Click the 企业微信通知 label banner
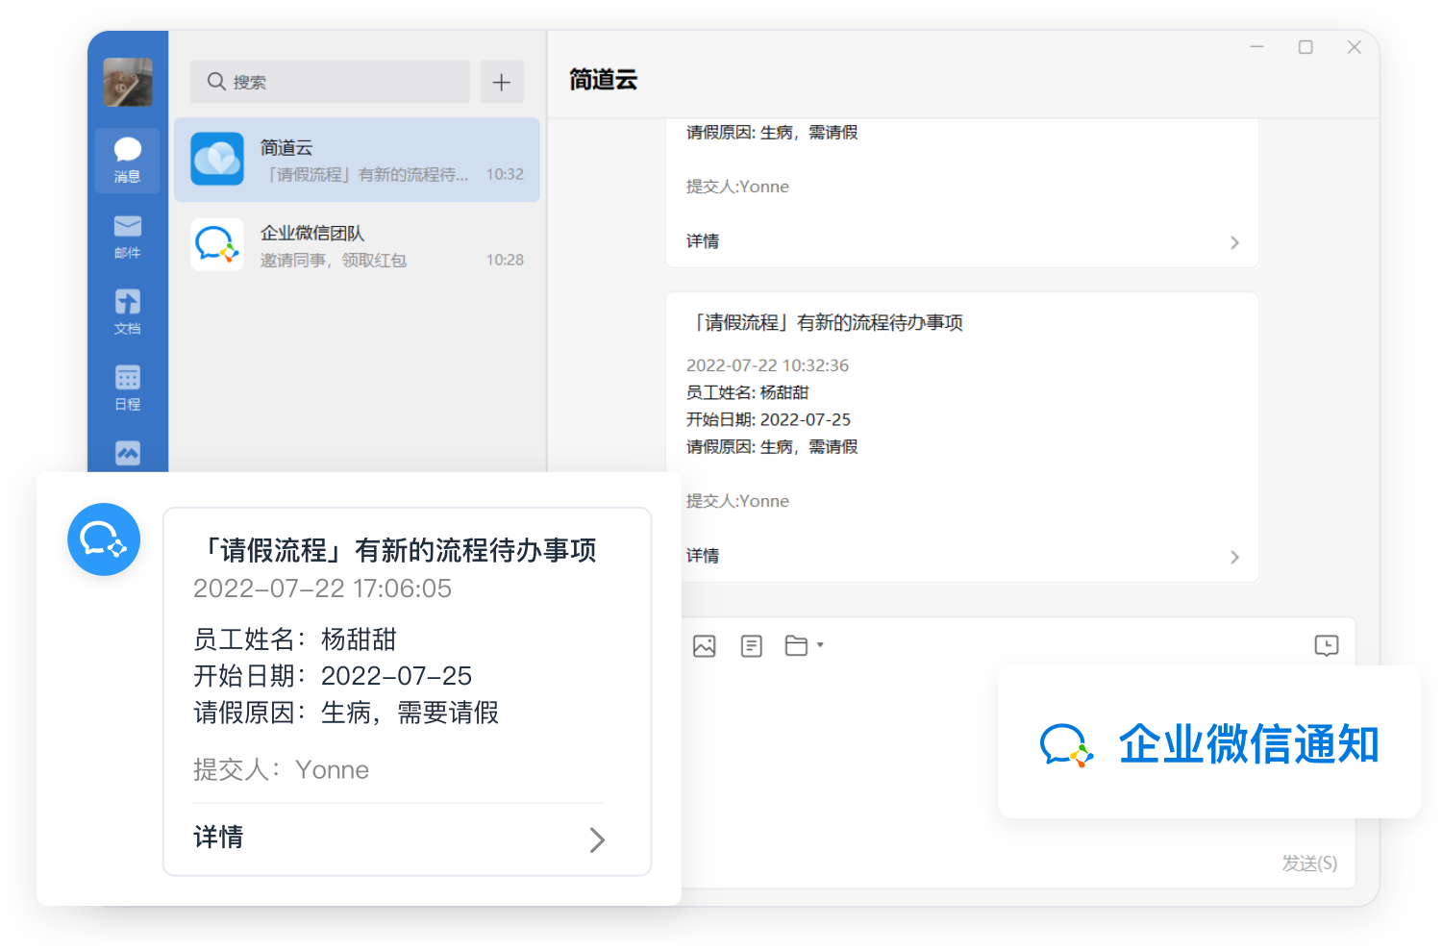This screenshot has width=1442, height=952. click(1208, 743)
